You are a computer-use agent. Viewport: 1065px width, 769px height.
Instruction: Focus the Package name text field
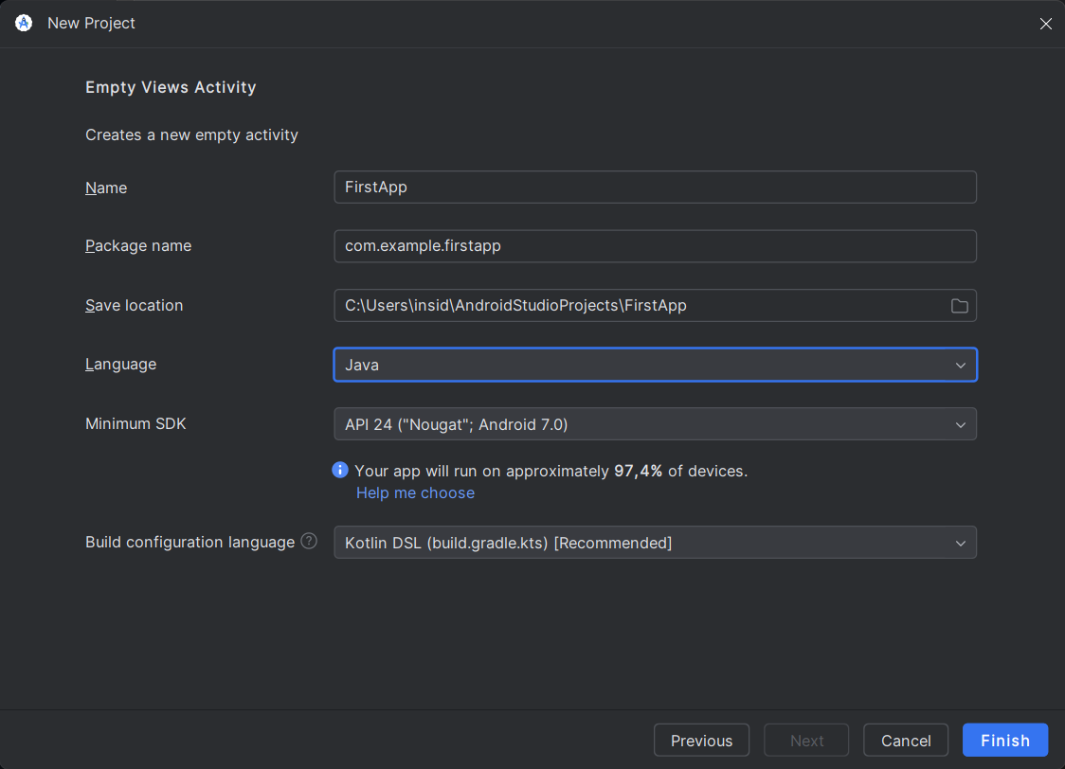[655, 246]
